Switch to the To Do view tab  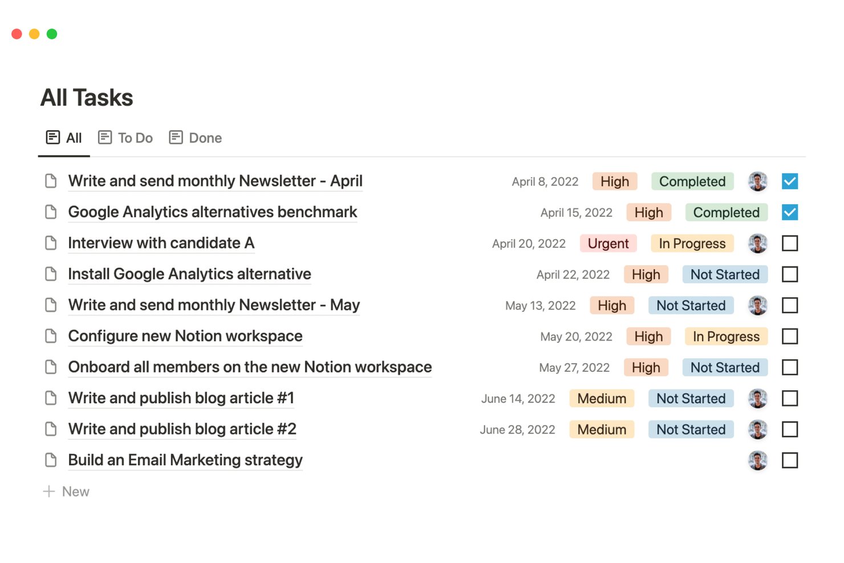pos(125,138)
